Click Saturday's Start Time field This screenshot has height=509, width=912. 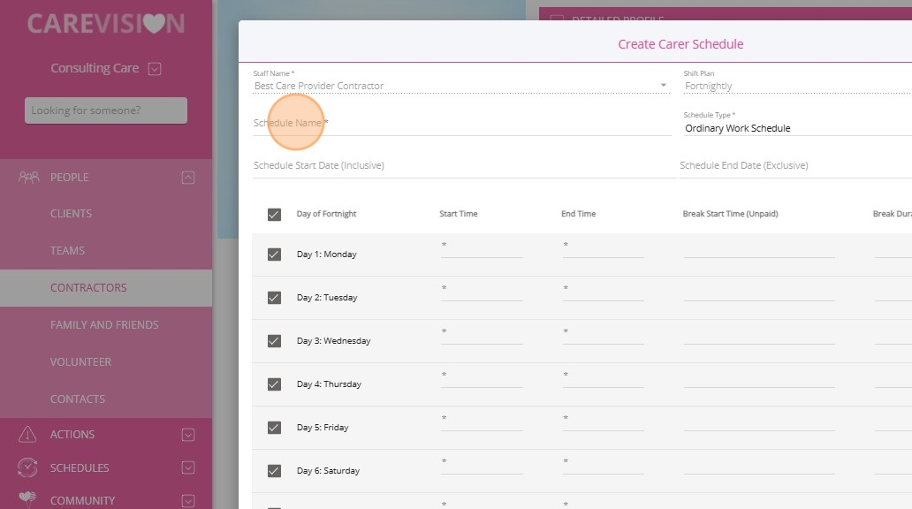pos(482,466)
